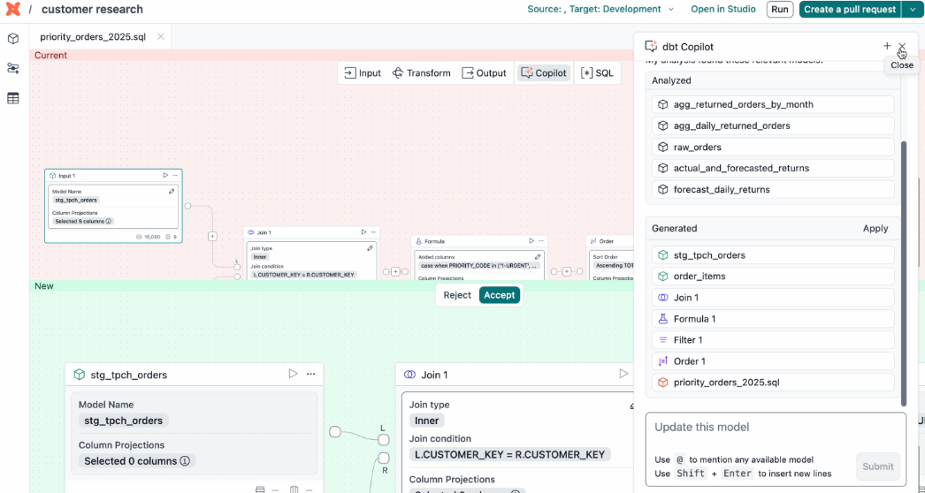Close the dbt Copilot panel

click(x=902, y=46)
